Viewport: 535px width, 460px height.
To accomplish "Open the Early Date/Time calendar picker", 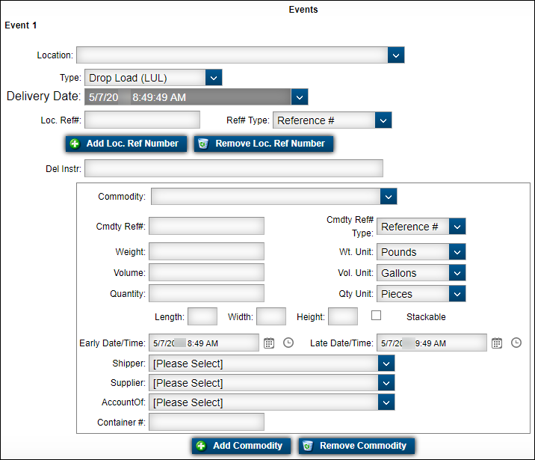I will (269, 343).
